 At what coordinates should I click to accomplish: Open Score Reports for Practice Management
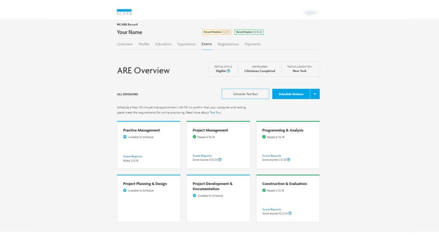point(133,156)
